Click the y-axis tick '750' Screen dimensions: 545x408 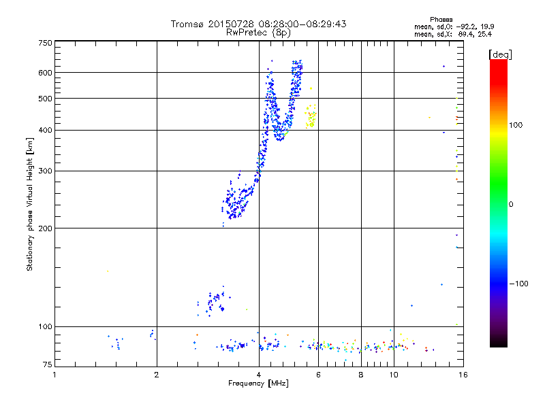pos(46,43)
